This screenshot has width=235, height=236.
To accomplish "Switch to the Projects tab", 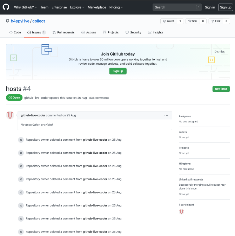I will tap(111, 32).
